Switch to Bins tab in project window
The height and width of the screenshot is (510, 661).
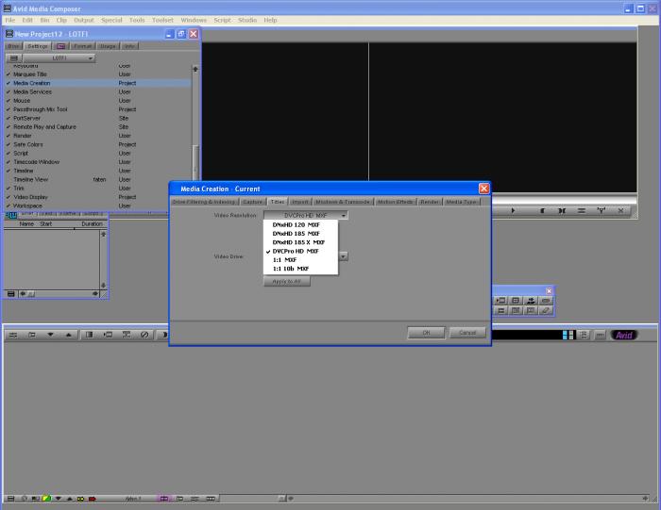[x=13, y=46]
